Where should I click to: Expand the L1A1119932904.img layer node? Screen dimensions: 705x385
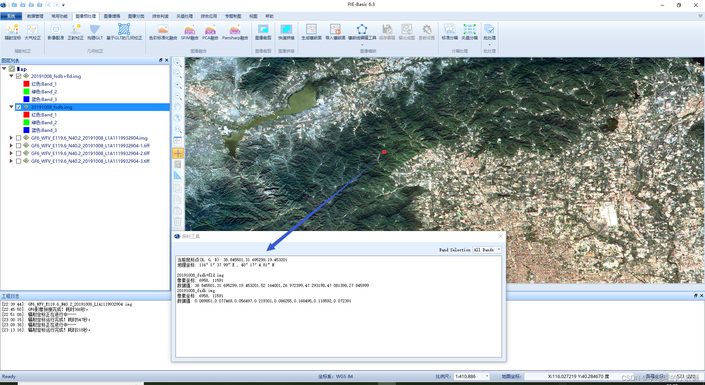[x=11, y=138]
